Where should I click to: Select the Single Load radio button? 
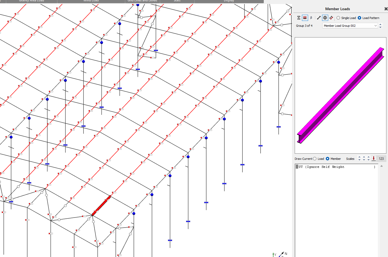(x=338, y=18)
